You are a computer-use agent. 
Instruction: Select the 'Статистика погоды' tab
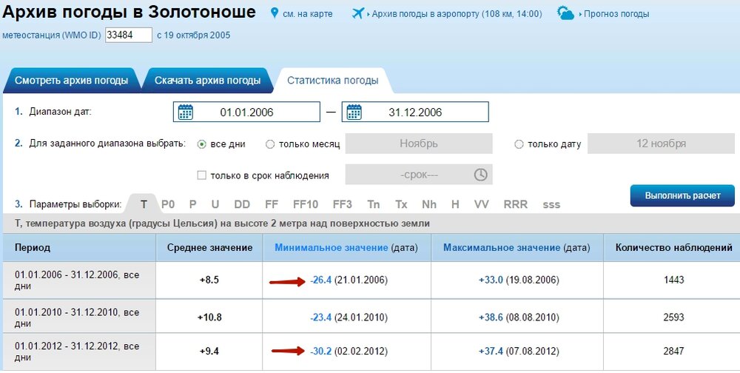tap(333, 80)
